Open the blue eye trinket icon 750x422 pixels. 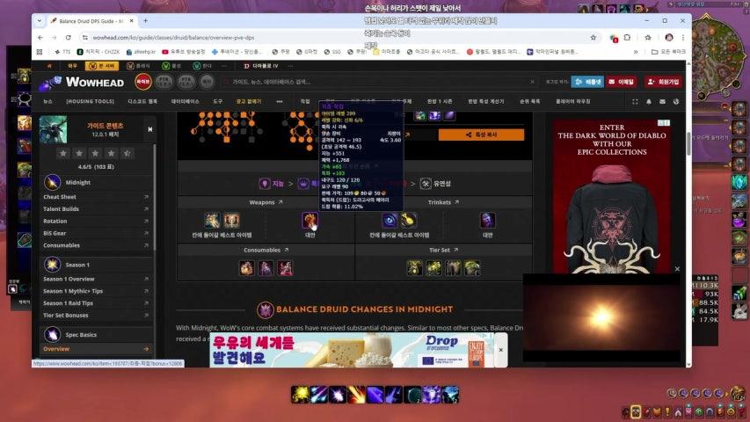coord(390,220)
